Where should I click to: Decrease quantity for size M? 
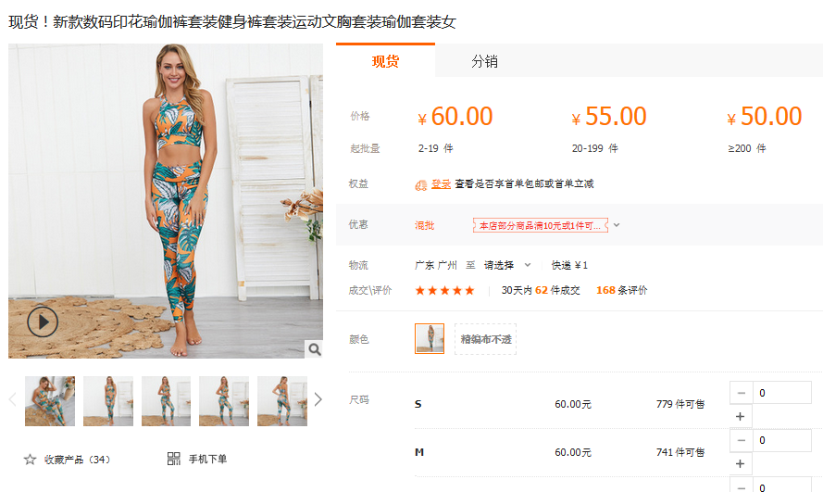[742, 440]
